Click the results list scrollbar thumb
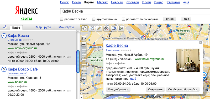This screenshot has width=210, height=99. pyautogui.click(x=78, y=61)
